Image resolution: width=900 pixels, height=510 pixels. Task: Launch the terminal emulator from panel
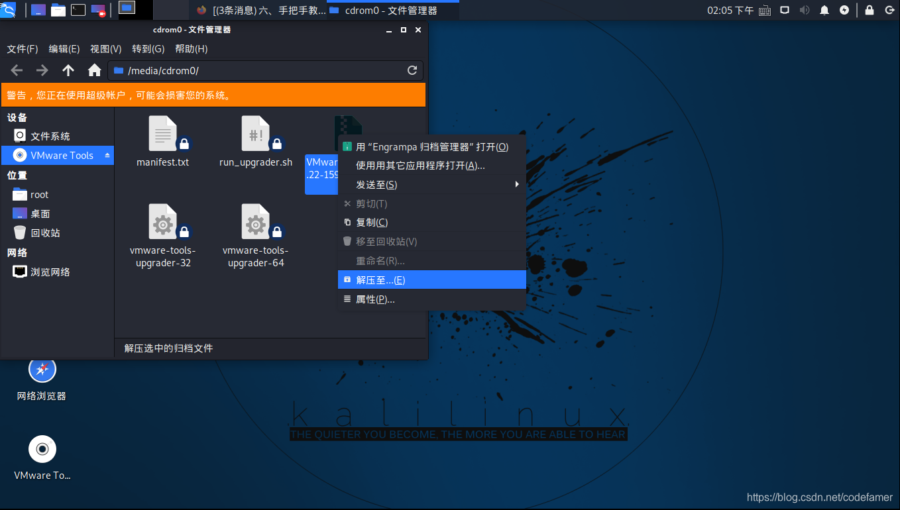click(78, 10)
